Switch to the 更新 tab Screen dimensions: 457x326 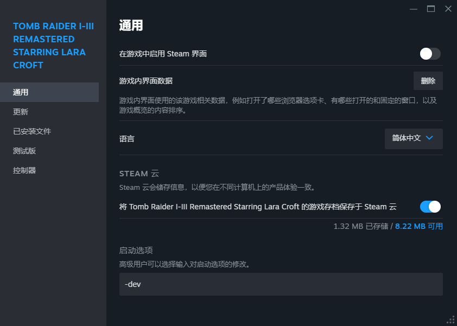[x=21, y=112]
